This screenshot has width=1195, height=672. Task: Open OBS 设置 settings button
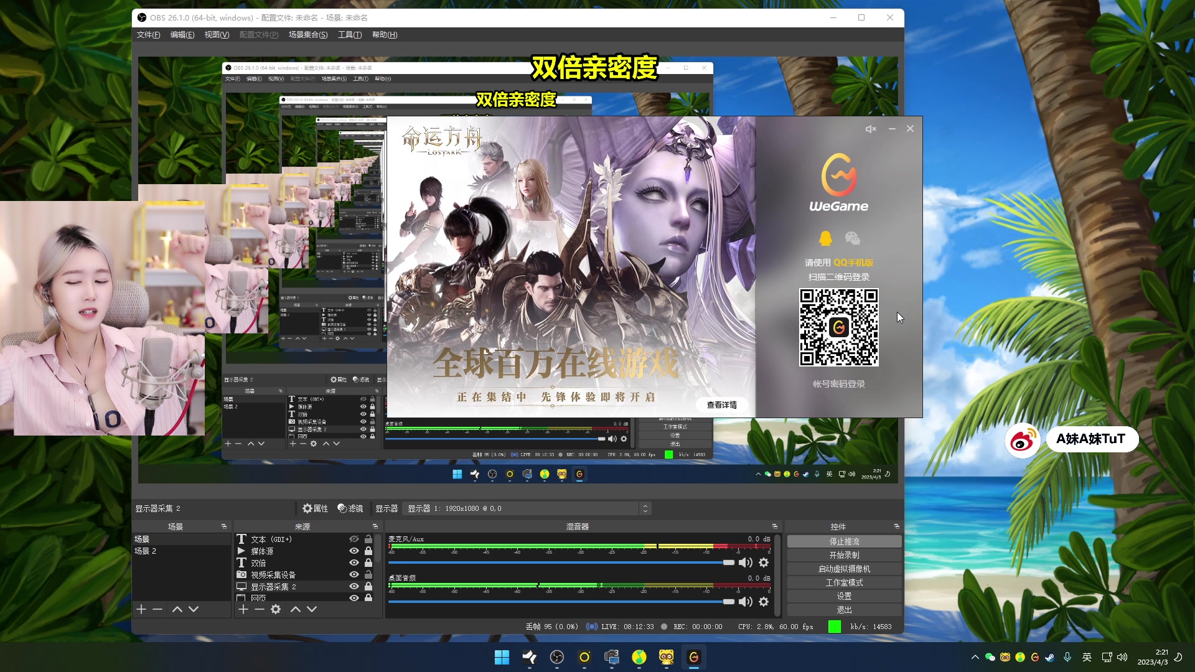tap(844, 596)
